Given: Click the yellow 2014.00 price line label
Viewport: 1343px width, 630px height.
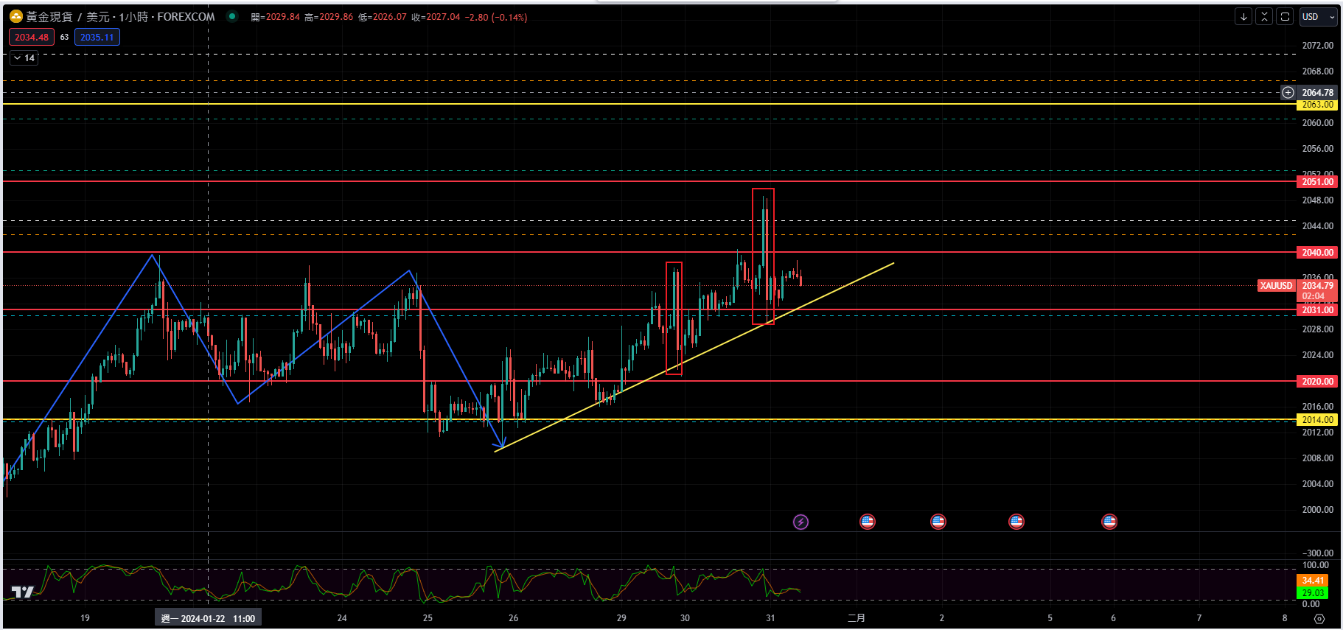Looking at the screenshot, I should point(1317,419).
